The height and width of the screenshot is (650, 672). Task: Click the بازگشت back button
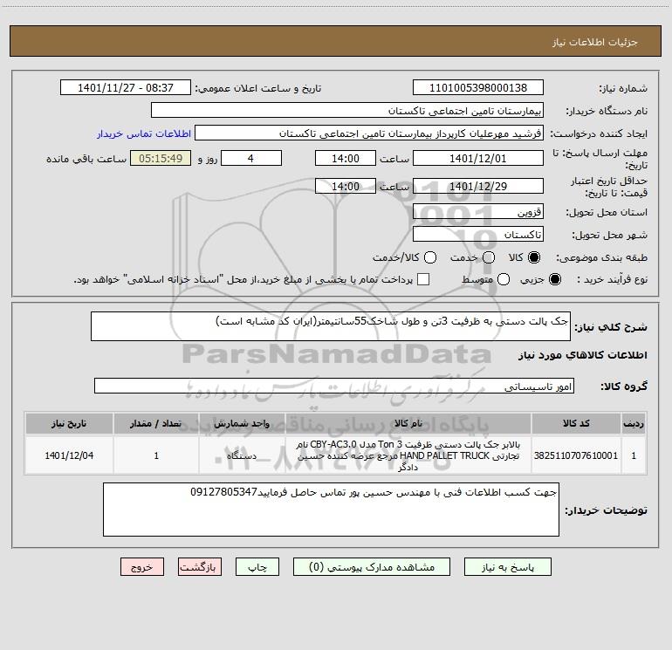point(200,567)
